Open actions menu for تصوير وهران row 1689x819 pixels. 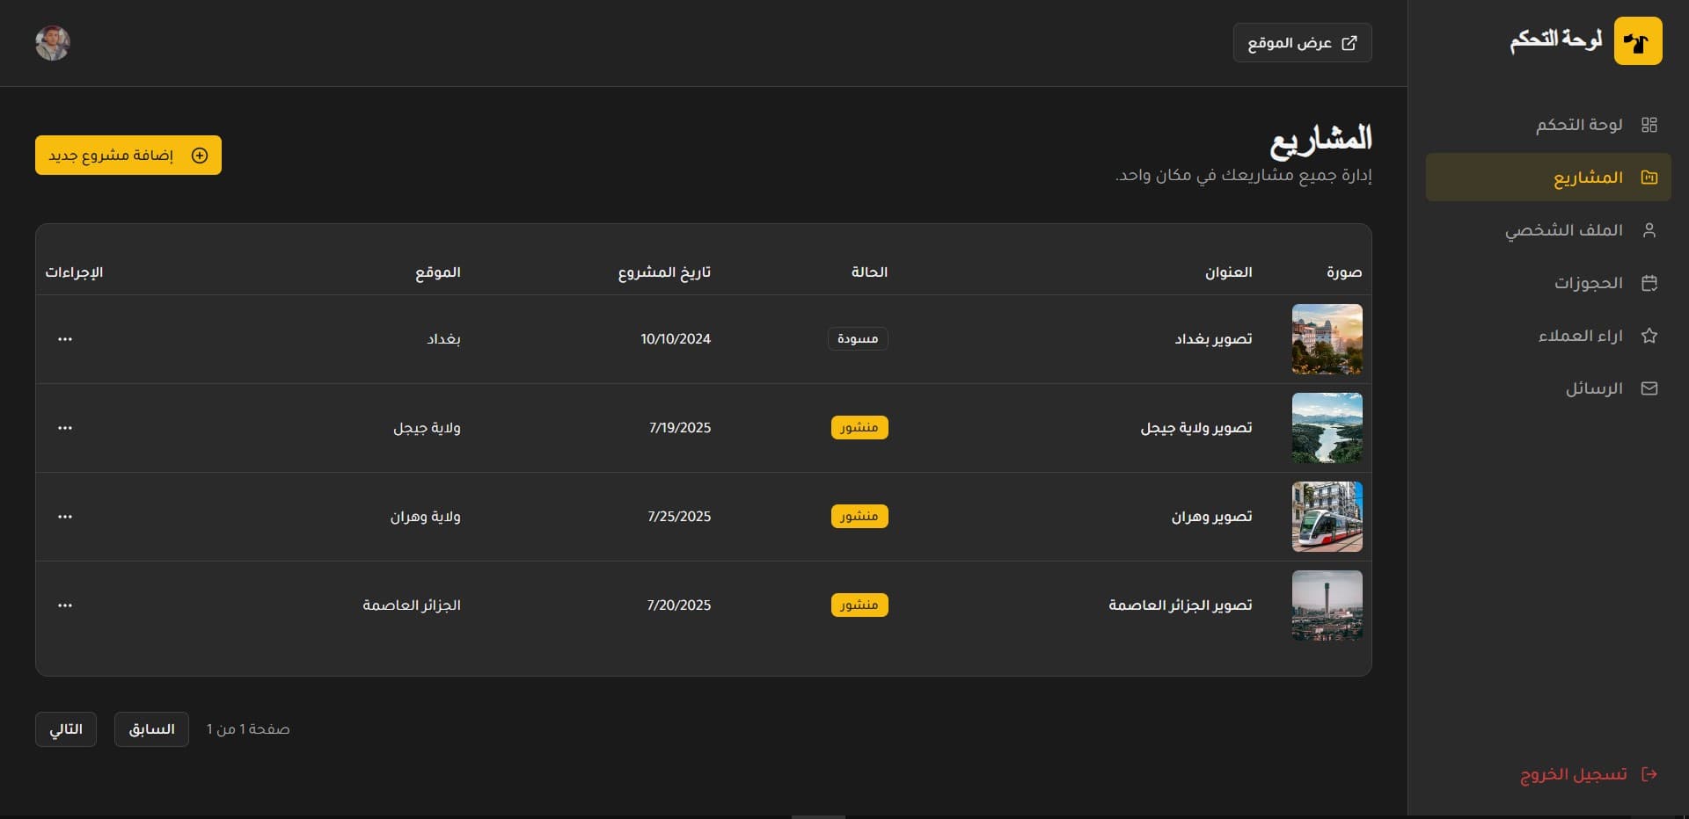tap(65, 517)
